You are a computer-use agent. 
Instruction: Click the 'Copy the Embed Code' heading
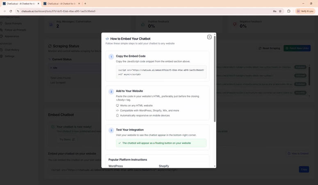click(130, 56)
